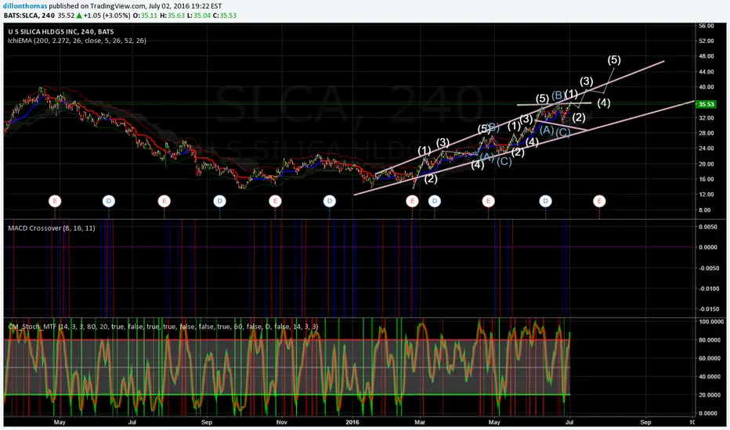Click the Nov label on time axis

click(x=282, y=422)
